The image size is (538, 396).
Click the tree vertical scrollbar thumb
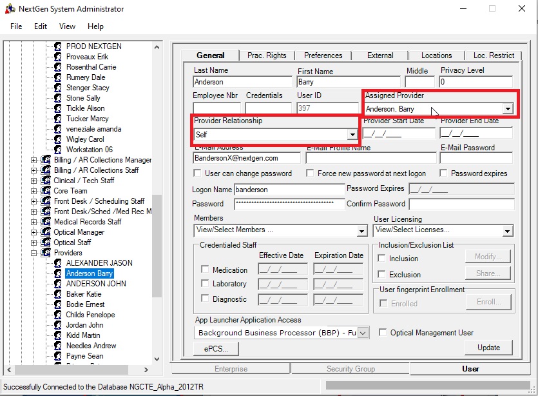157,246
